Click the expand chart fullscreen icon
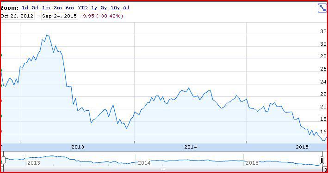This screenshot has height=173, width=328. point(322,8)
